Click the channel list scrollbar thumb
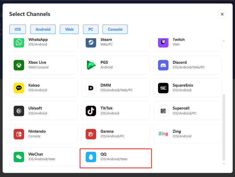Viewport: 235px width, 177px height. pos(224,127)
